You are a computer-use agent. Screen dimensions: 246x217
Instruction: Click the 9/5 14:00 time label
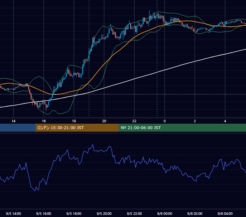pyautogui.click(x=13, y=213)
